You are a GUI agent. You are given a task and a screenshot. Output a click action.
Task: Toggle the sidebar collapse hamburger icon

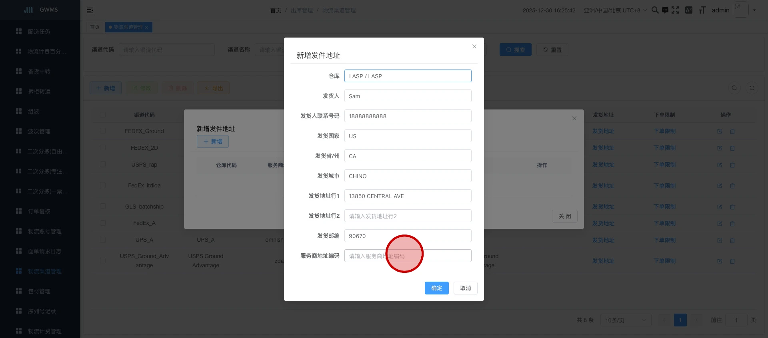pyautogui.click(x=90, y=10)
